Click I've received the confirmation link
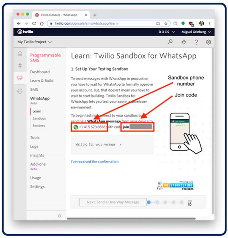Viewport: 228px width, 238px height. [x=95, y=162]
